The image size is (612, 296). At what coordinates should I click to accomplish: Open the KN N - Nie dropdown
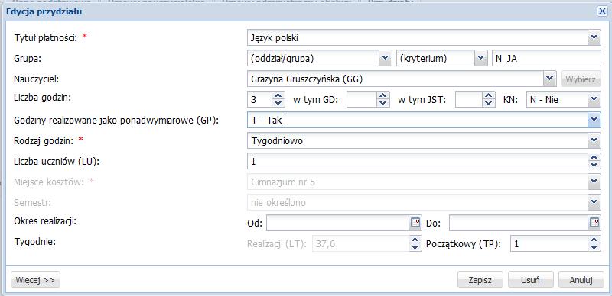(594, 100)
